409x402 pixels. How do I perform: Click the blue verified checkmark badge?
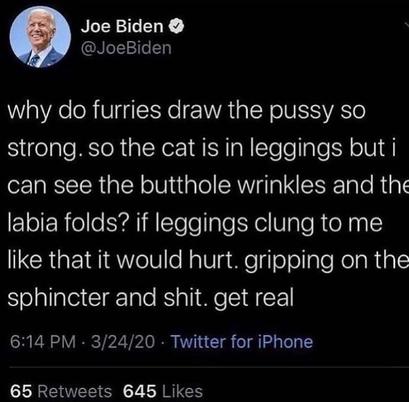pyautogui.click(x=177, y=26)
